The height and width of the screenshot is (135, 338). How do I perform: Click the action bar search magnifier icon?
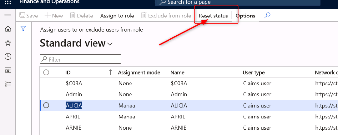point(267,16)
